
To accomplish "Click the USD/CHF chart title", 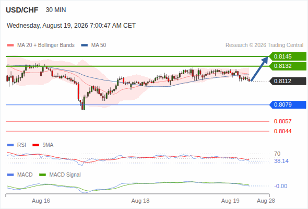I will click(x=22, y=10).
